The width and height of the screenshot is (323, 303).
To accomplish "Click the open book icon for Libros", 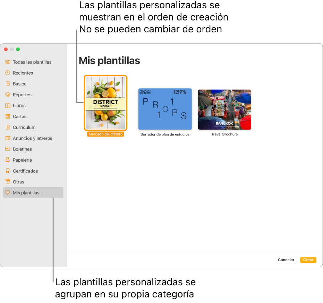I will pos(8,106).
